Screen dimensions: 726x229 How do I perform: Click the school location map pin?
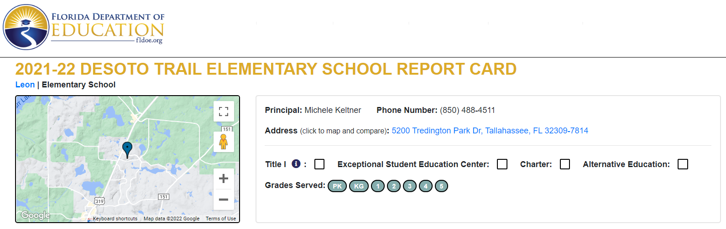[127, 149]
